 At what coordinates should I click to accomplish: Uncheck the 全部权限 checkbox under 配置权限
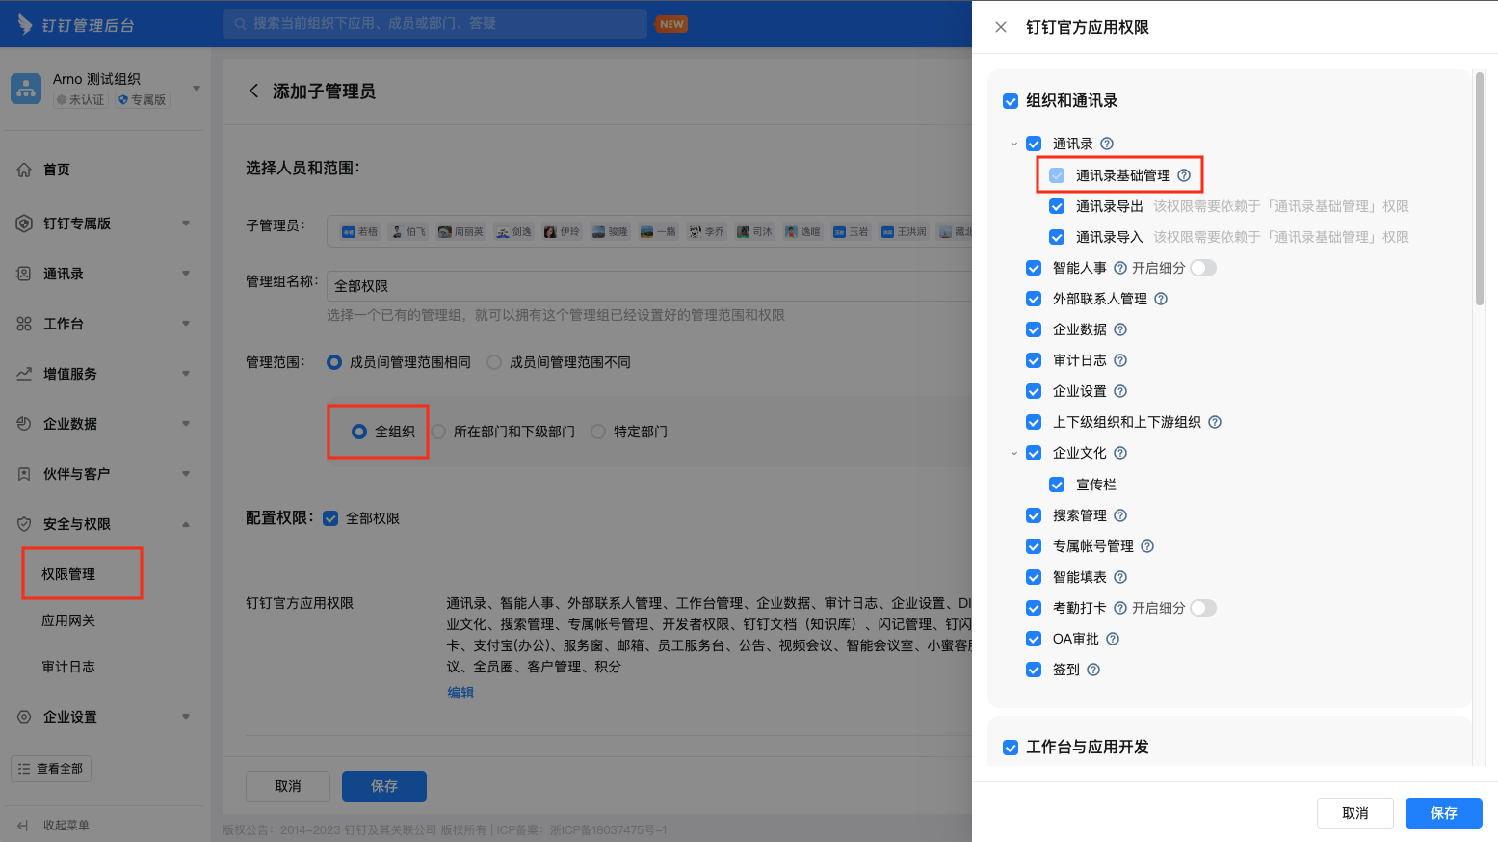[330, 518]
